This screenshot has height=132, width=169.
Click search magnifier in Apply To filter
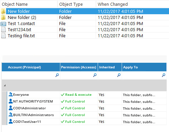[x=164, y=75]
